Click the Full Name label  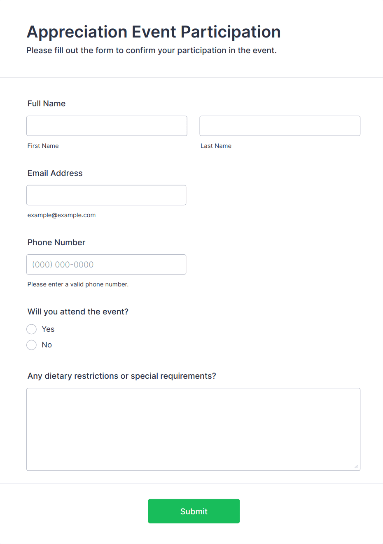[47, 103]
